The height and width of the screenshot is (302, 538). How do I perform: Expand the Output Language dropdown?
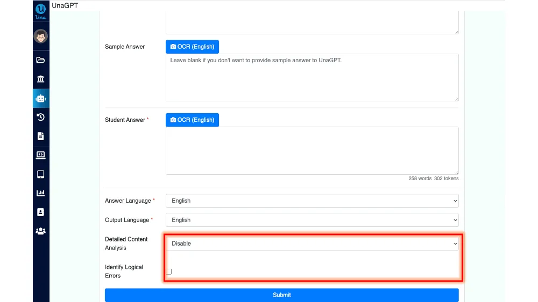[312, 220]
